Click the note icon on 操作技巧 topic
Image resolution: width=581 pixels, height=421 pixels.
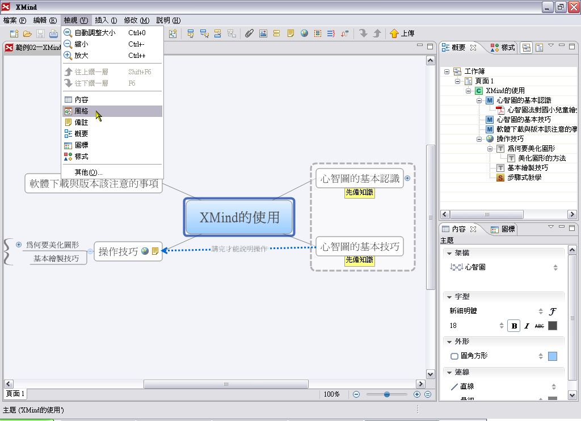(x=155, y=251)
